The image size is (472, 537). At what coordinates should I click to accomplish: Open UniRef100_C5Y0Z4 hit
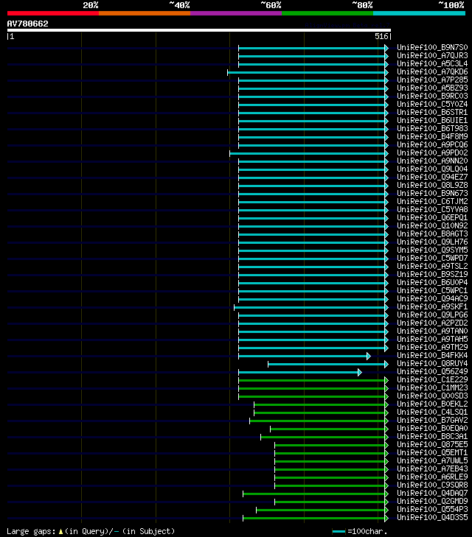click(x=432, y=104)
